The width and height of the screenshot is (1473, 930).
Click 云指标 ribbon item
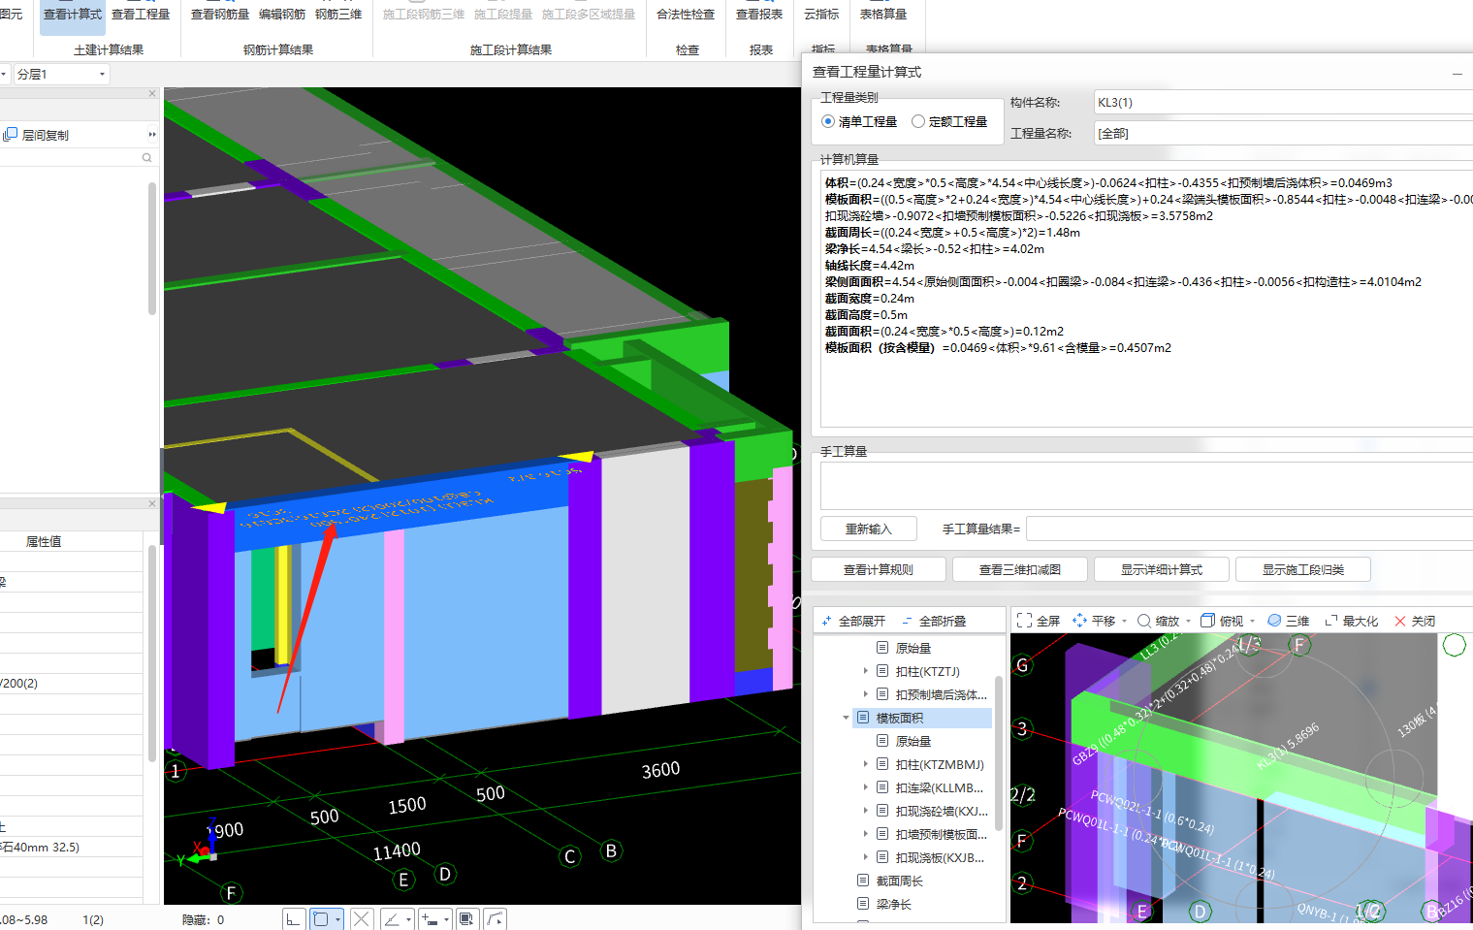821,15
